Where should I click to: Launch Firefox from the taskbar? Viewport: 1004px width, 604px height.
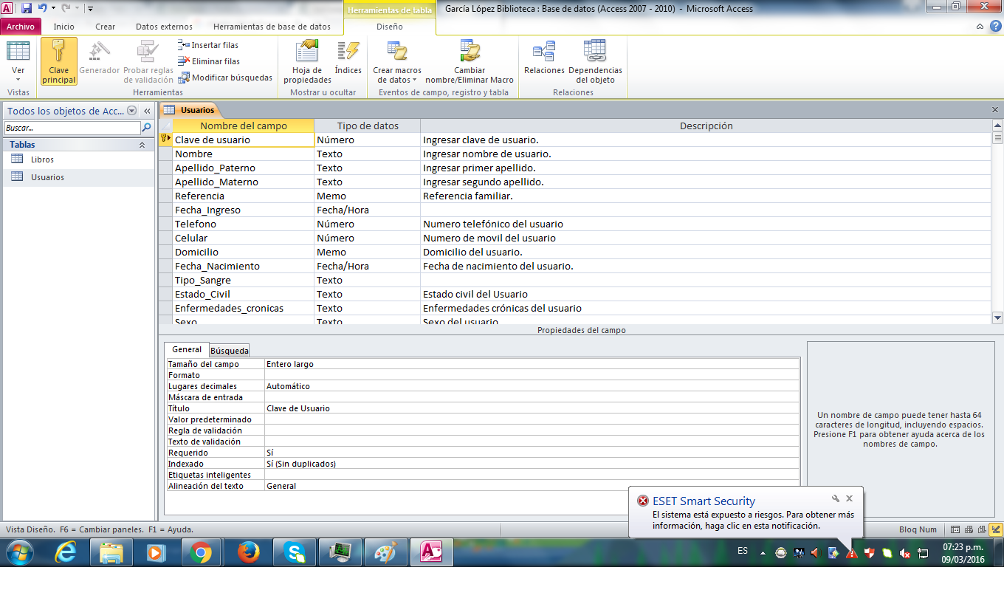pyautogui.click(x=248, y=552)
